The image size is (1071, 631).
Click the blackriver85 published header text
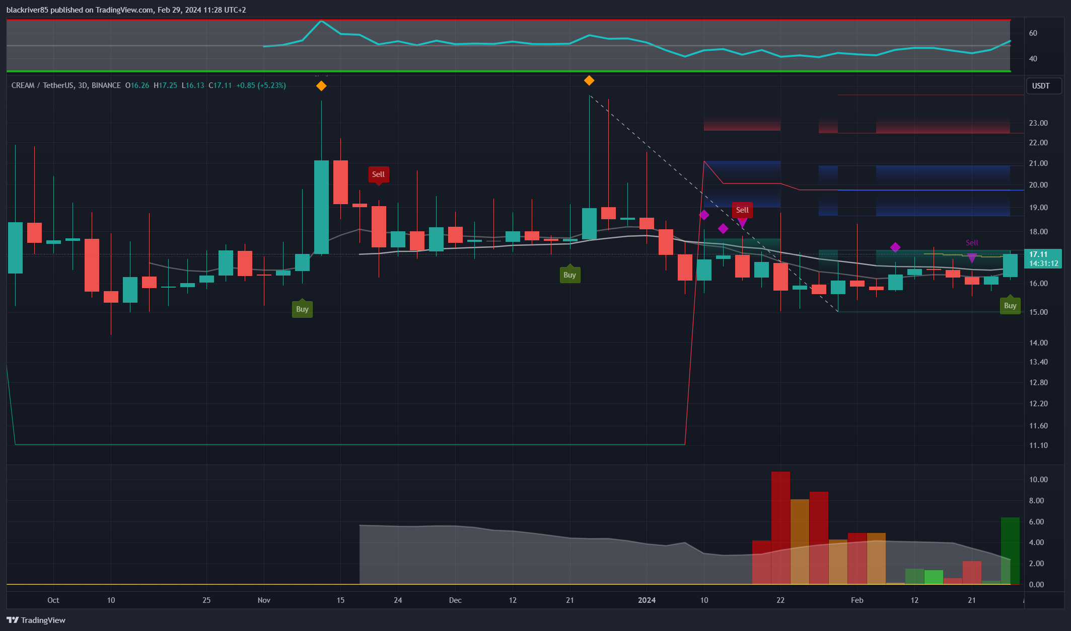[126, 10]
